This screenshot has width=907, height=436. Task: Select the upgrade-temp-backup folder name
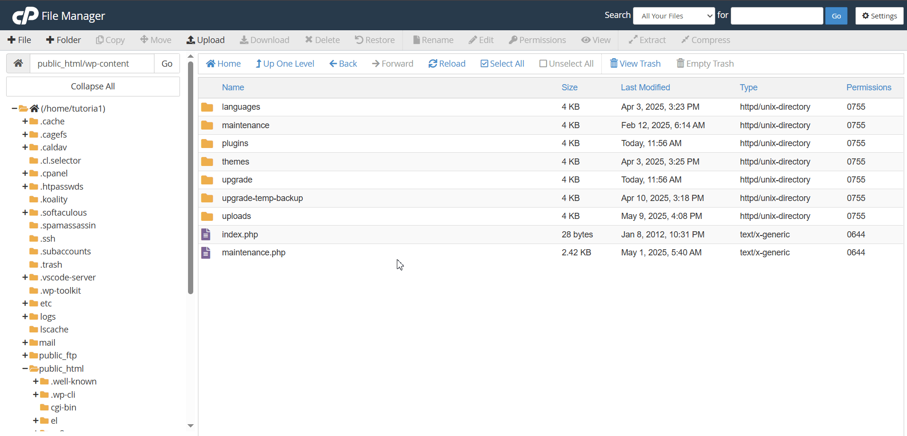click(262, 198)
